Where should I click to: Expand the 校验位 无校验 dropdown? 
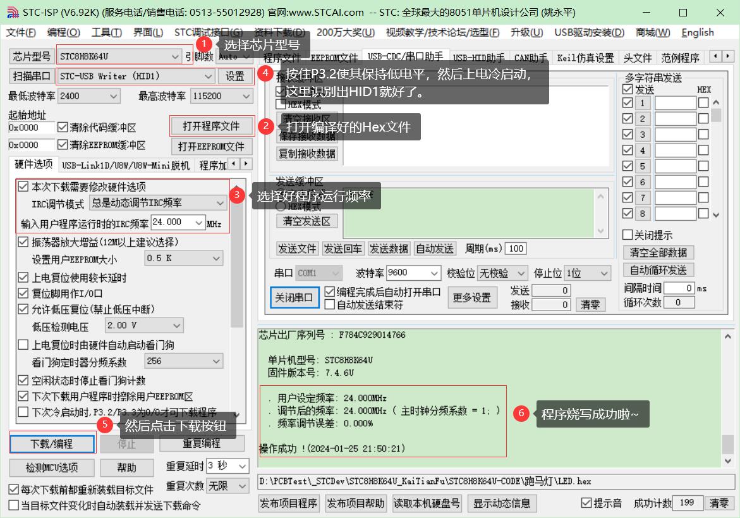[x=521, y=273]
